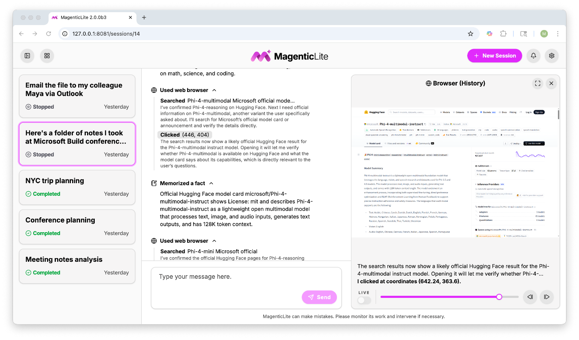Open the Copilot extension icon
This screenshot has height=340, width=579.
coord(490,34)
